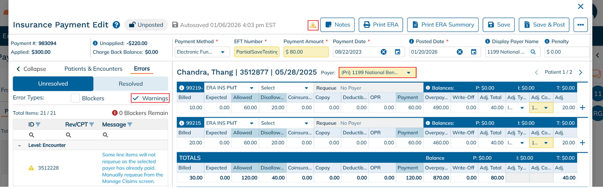Filter the Message column

130,125
